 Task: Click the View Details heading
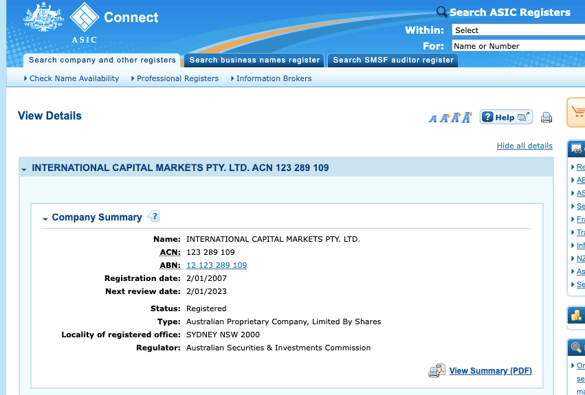click(x=49, y=115)
